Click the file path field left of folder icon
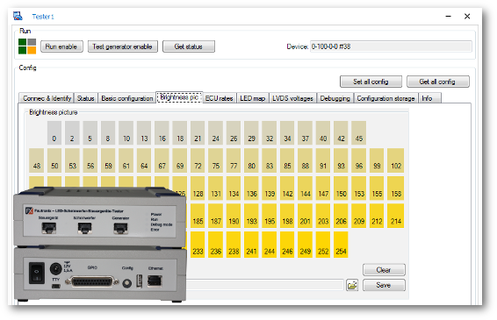The width and height of the screenshot is (497, 320). click(x=264, y=285)
